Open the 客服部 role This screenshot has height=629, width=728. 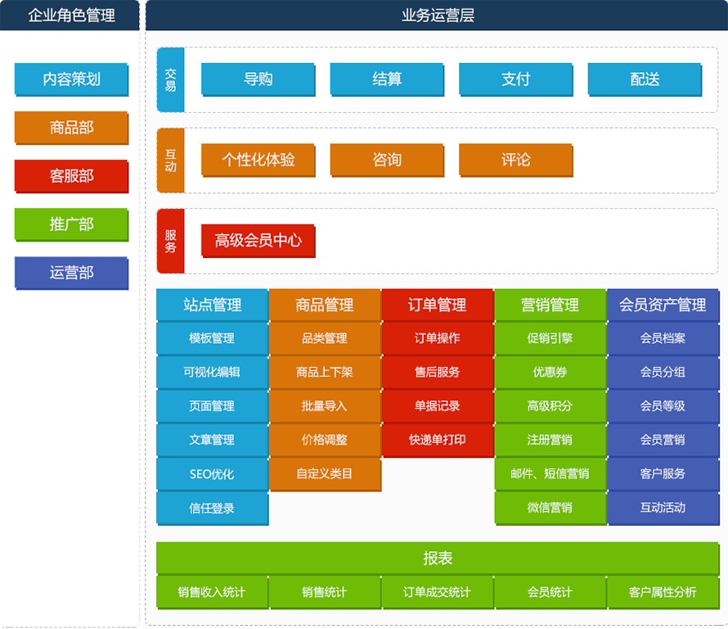pos(71,176)
